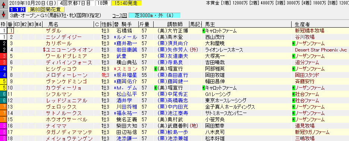The image size is (349, 141).
Task: Open horse ワールドプレミア details
Action: [66, 56]
